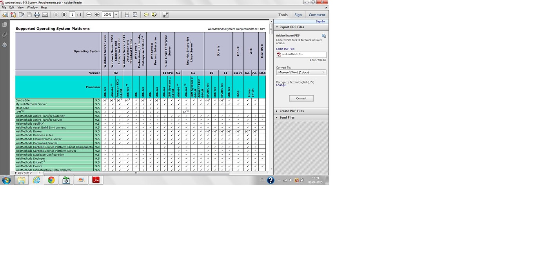Image resolution: width=541 pixels, height=254 pixels.
Task: Switch to Read Mode view
Action: (165, 15)
